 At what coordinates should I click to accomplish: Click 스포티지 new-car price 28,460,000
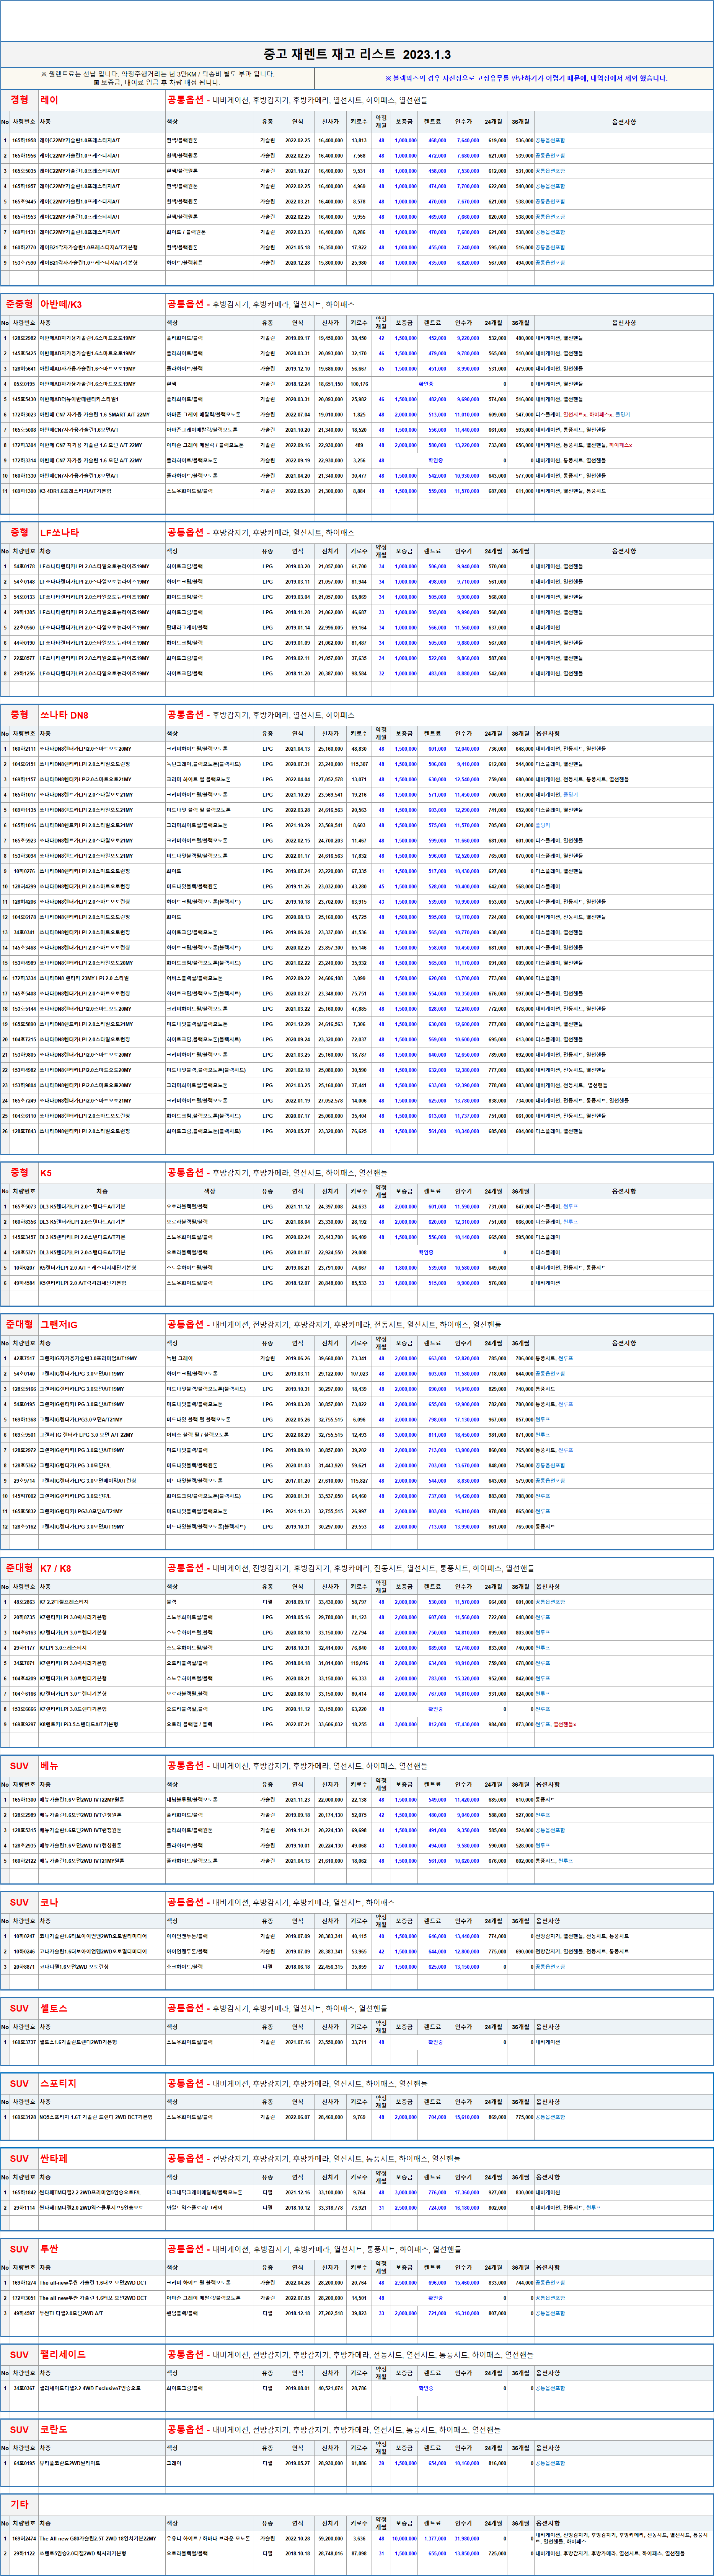[330, 2118]
